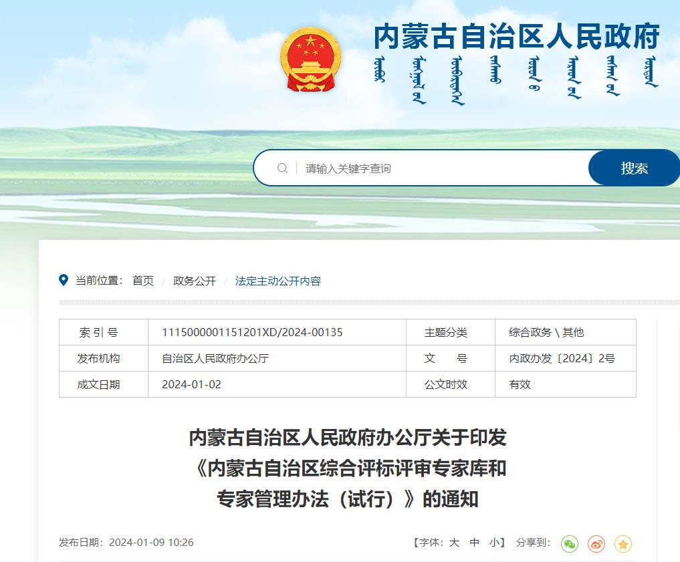This screenshot has height=562, width=680.
Task: Share the article to WeChat
Action: pos(569,544)
